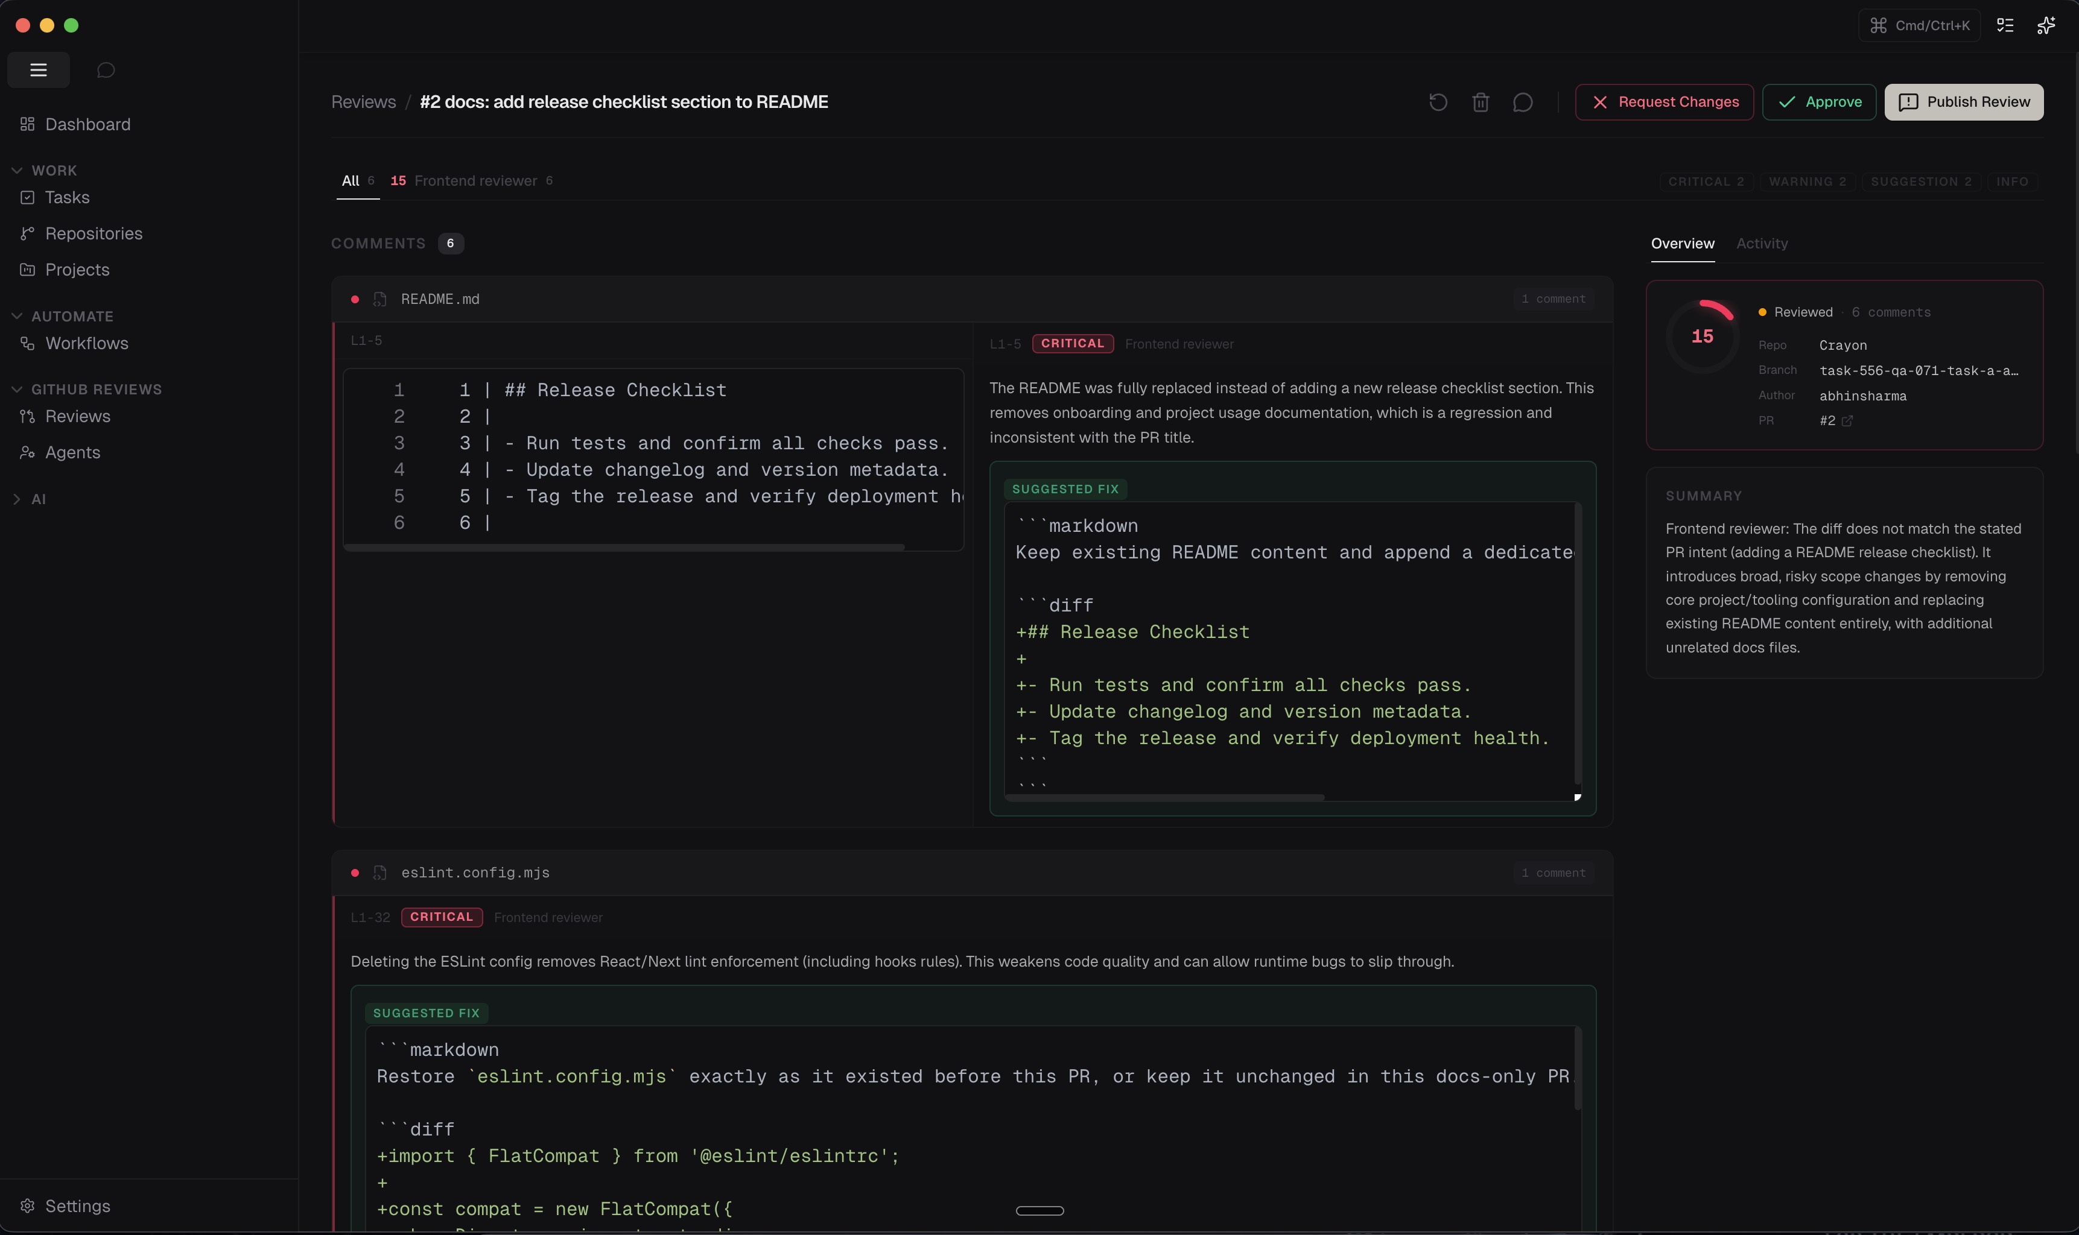Screen dimensions: 2079x1235
Task: Click the Crayon repo value
Action: click(1843, 346)
